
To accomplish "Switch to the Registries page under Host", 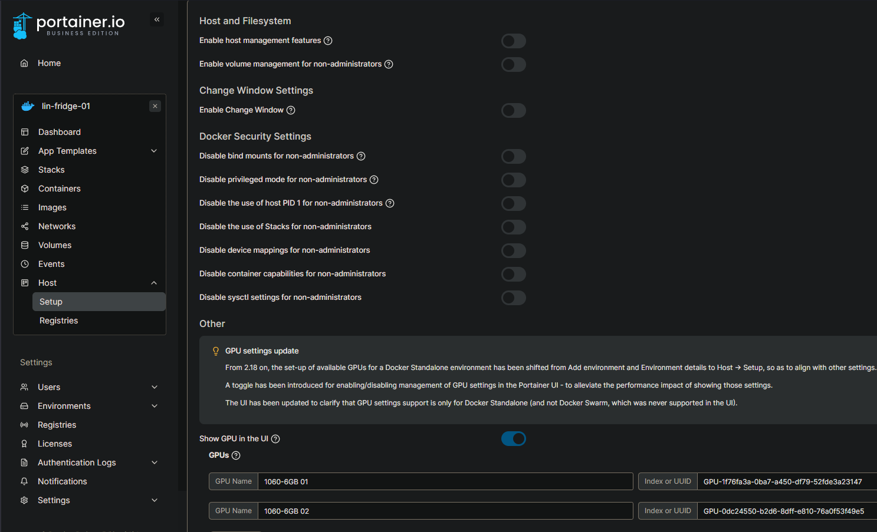I will point(58,320).
